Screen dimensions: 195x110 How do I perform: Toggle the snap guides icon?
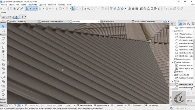tap(34, 9)
